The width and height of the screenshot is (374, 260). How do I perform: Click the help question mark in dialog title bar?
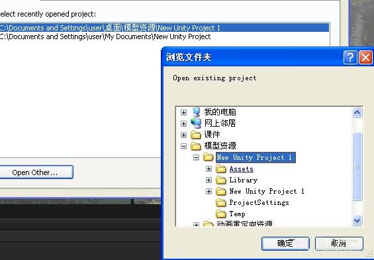[x=350, y=57]
